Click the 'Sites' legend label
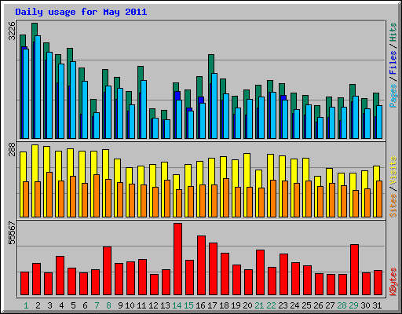Image resolution: width=402 pixels, height=314 pixels. click(x=393, y=206)
